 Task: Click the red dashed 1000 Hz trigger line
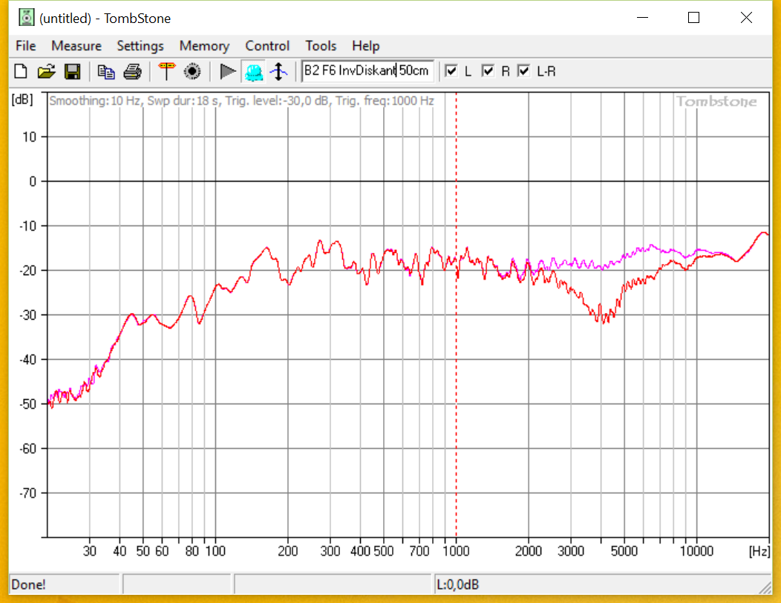457,314
